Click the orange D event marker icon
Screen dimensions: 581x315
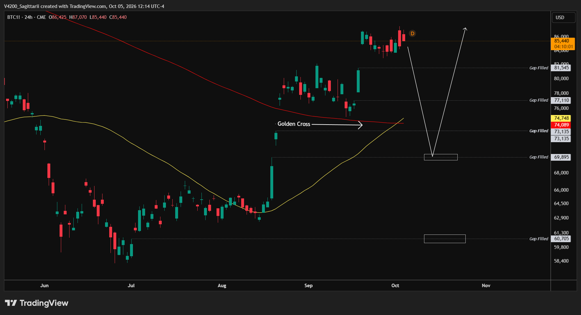tap(412, 34)
